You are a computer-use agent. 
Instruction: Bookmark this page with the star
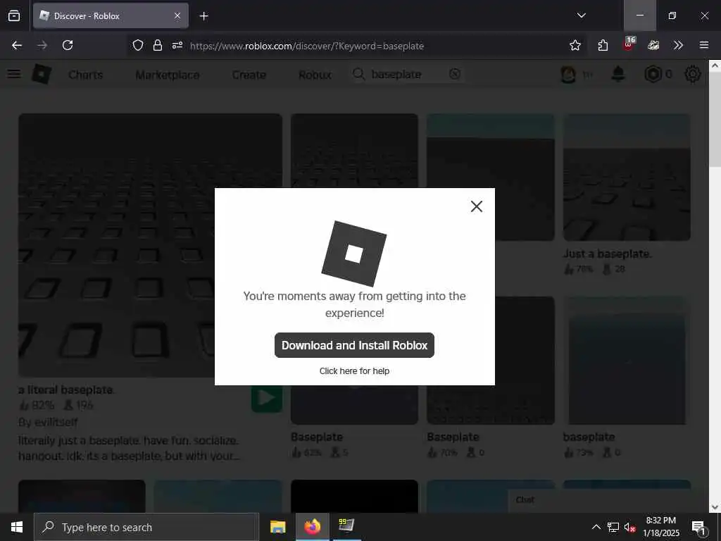(575, 45)
